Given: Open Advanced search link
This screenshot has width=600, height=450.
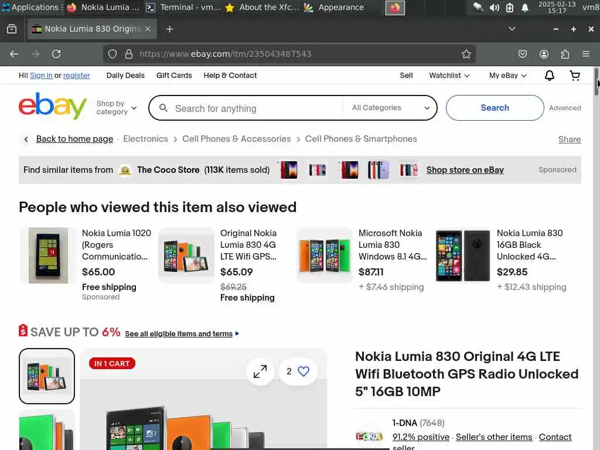Looking at the screenshot, I should (565, 108).
